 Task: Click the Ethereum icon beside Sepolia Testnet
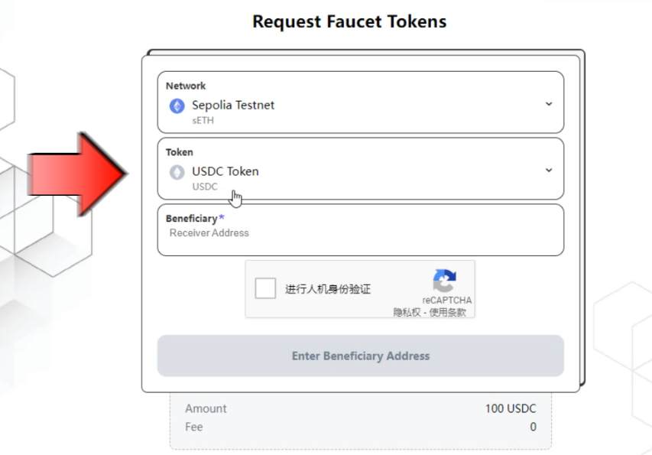177,106
